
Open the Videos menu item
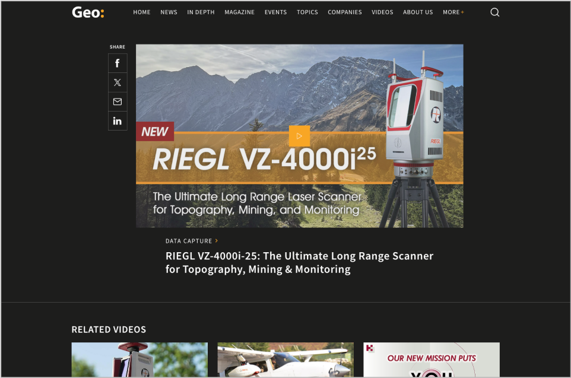(382, 12)
